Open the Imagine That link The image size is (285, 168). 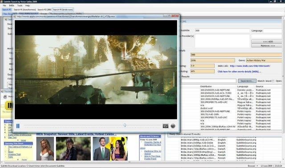pos(14,154)
